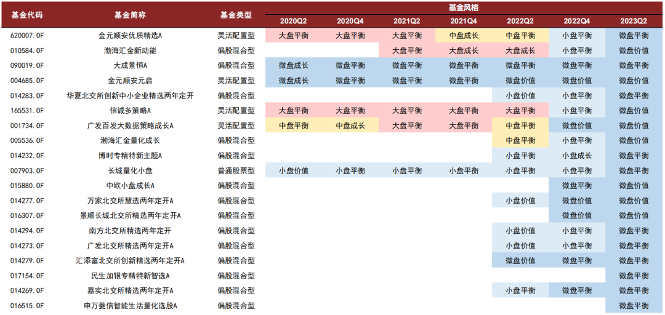The height and width of the screenshot is (315, 665).
Task: Click 2023Q2 微盘平衡 cell in 民生加银专精特新智选A row
Action: click(x=634, y=276)
